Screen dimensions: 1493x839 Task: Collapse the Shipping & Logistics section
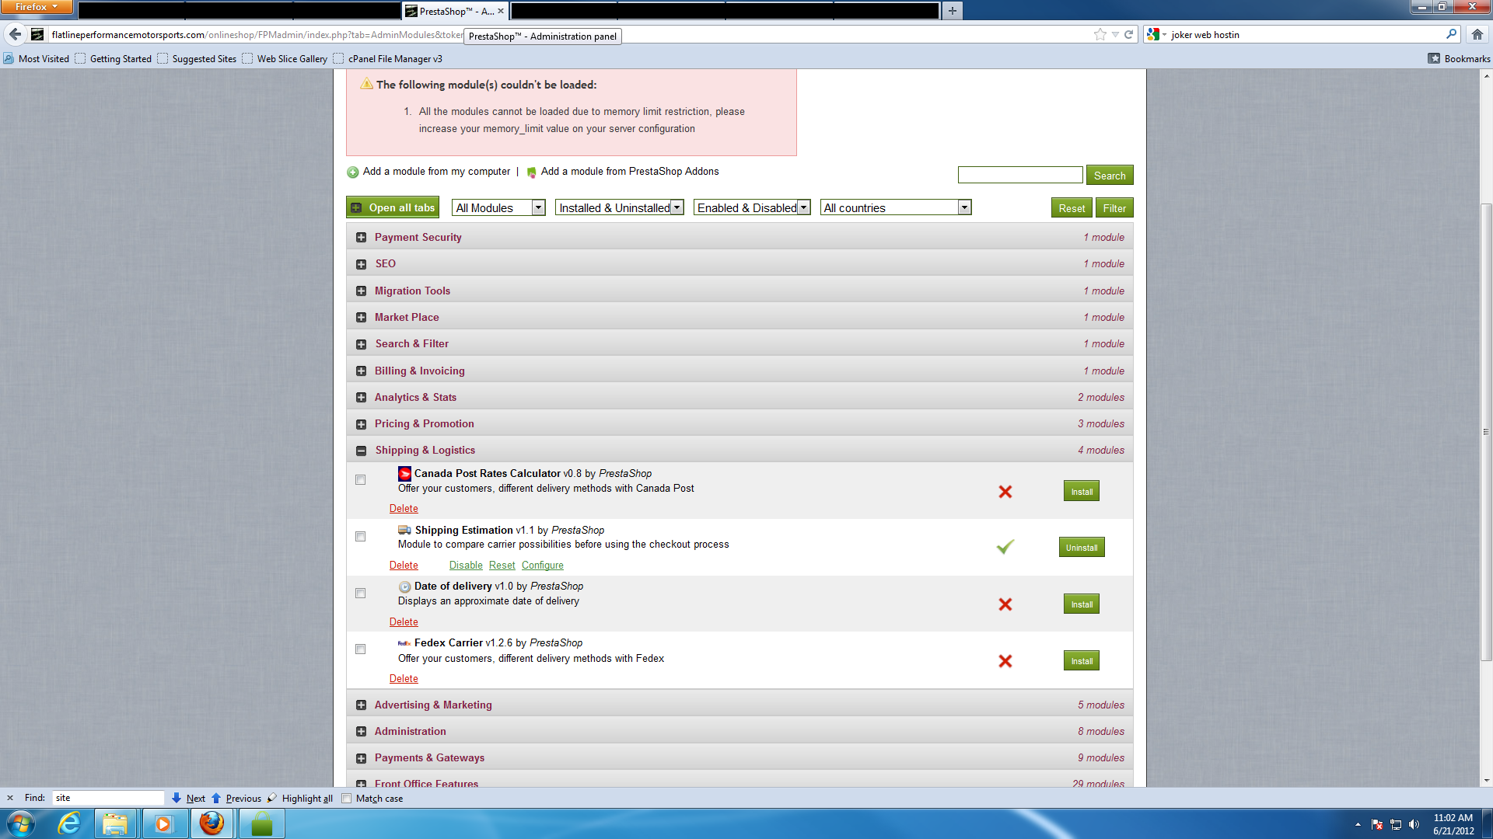point(361,451)
